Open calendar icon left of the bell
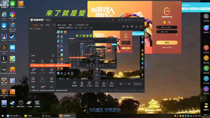This screenshot has height=118, width=210. click(x=132, y=26)
